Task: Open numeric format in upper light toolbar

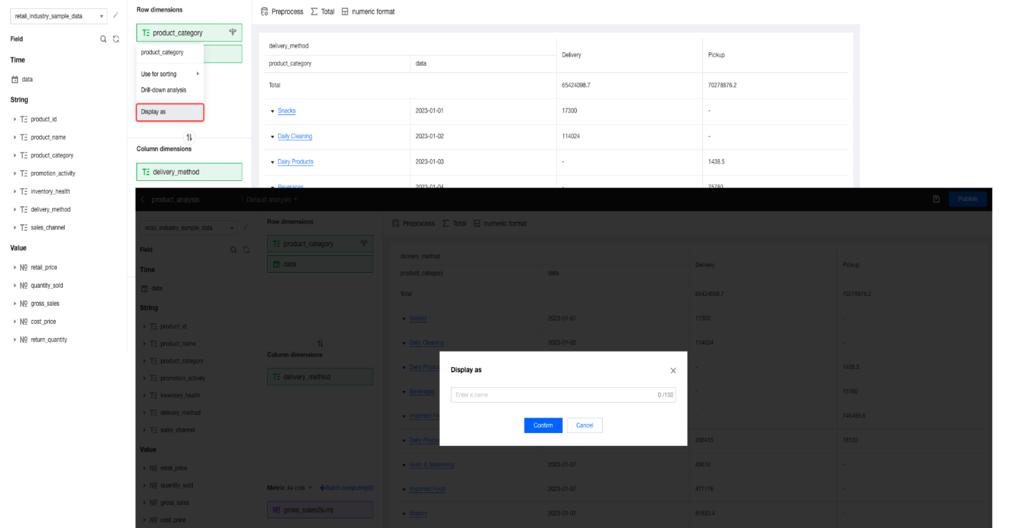Action: (x=368, y=12)
